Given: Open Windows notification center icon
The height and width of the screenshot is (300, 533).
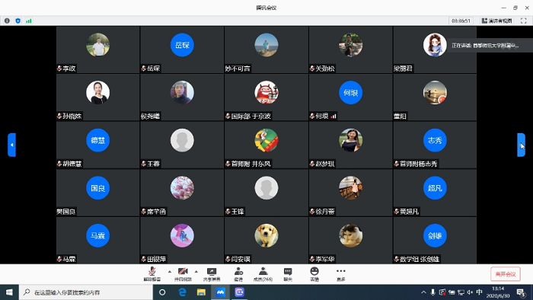Looking at the screenshot, I should pos(521,292).
